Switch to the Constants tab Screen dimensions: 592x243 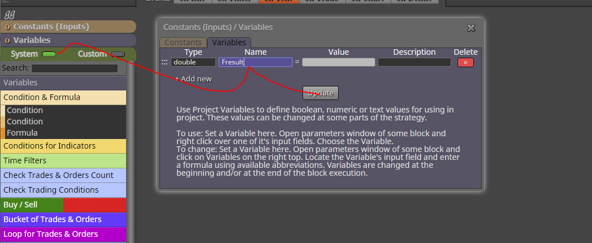183,42
